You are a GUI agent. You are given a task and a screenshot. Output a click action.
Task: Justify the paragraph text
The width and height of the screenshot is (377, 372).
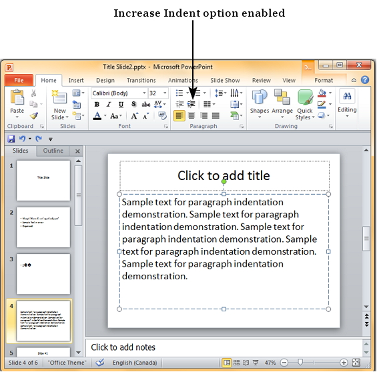click(x=216, y=116)
